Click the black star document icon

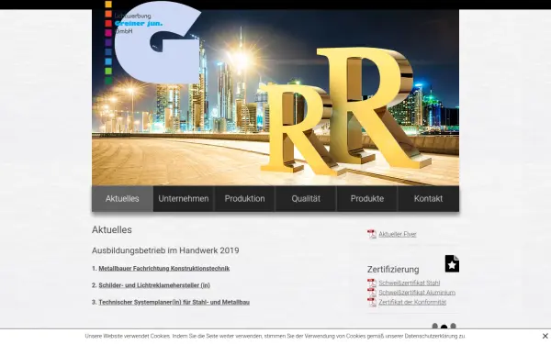coord(452,263)
